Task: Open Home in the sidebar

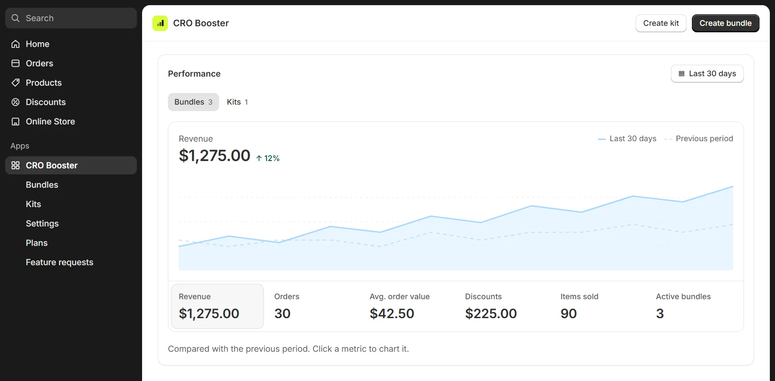Action: 71,44
